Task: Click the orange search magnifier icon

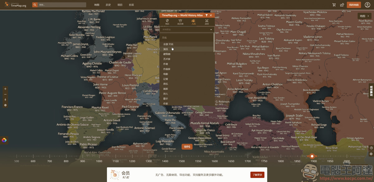Action: click(x=35, y=5)
